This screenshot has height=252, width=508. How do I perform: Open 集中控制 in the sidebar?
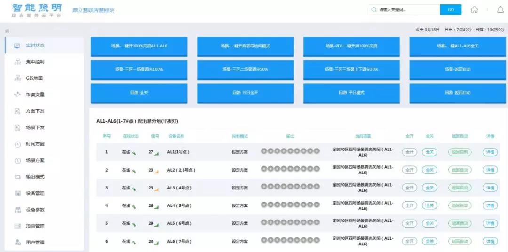point(35,62)
